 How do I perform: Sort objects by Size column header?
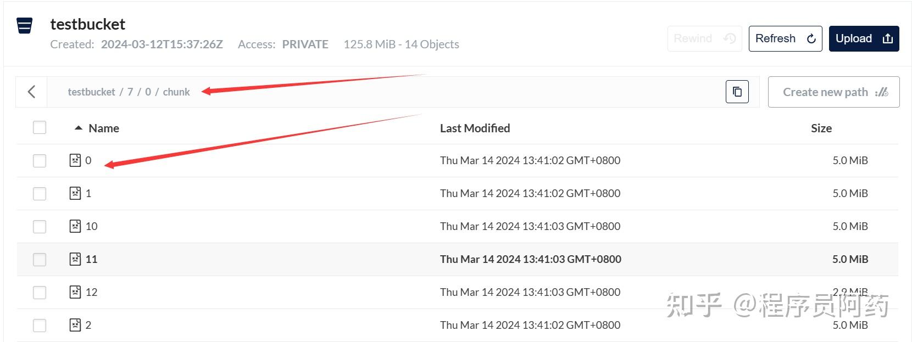pyautogui.click(x=821, y=128)
